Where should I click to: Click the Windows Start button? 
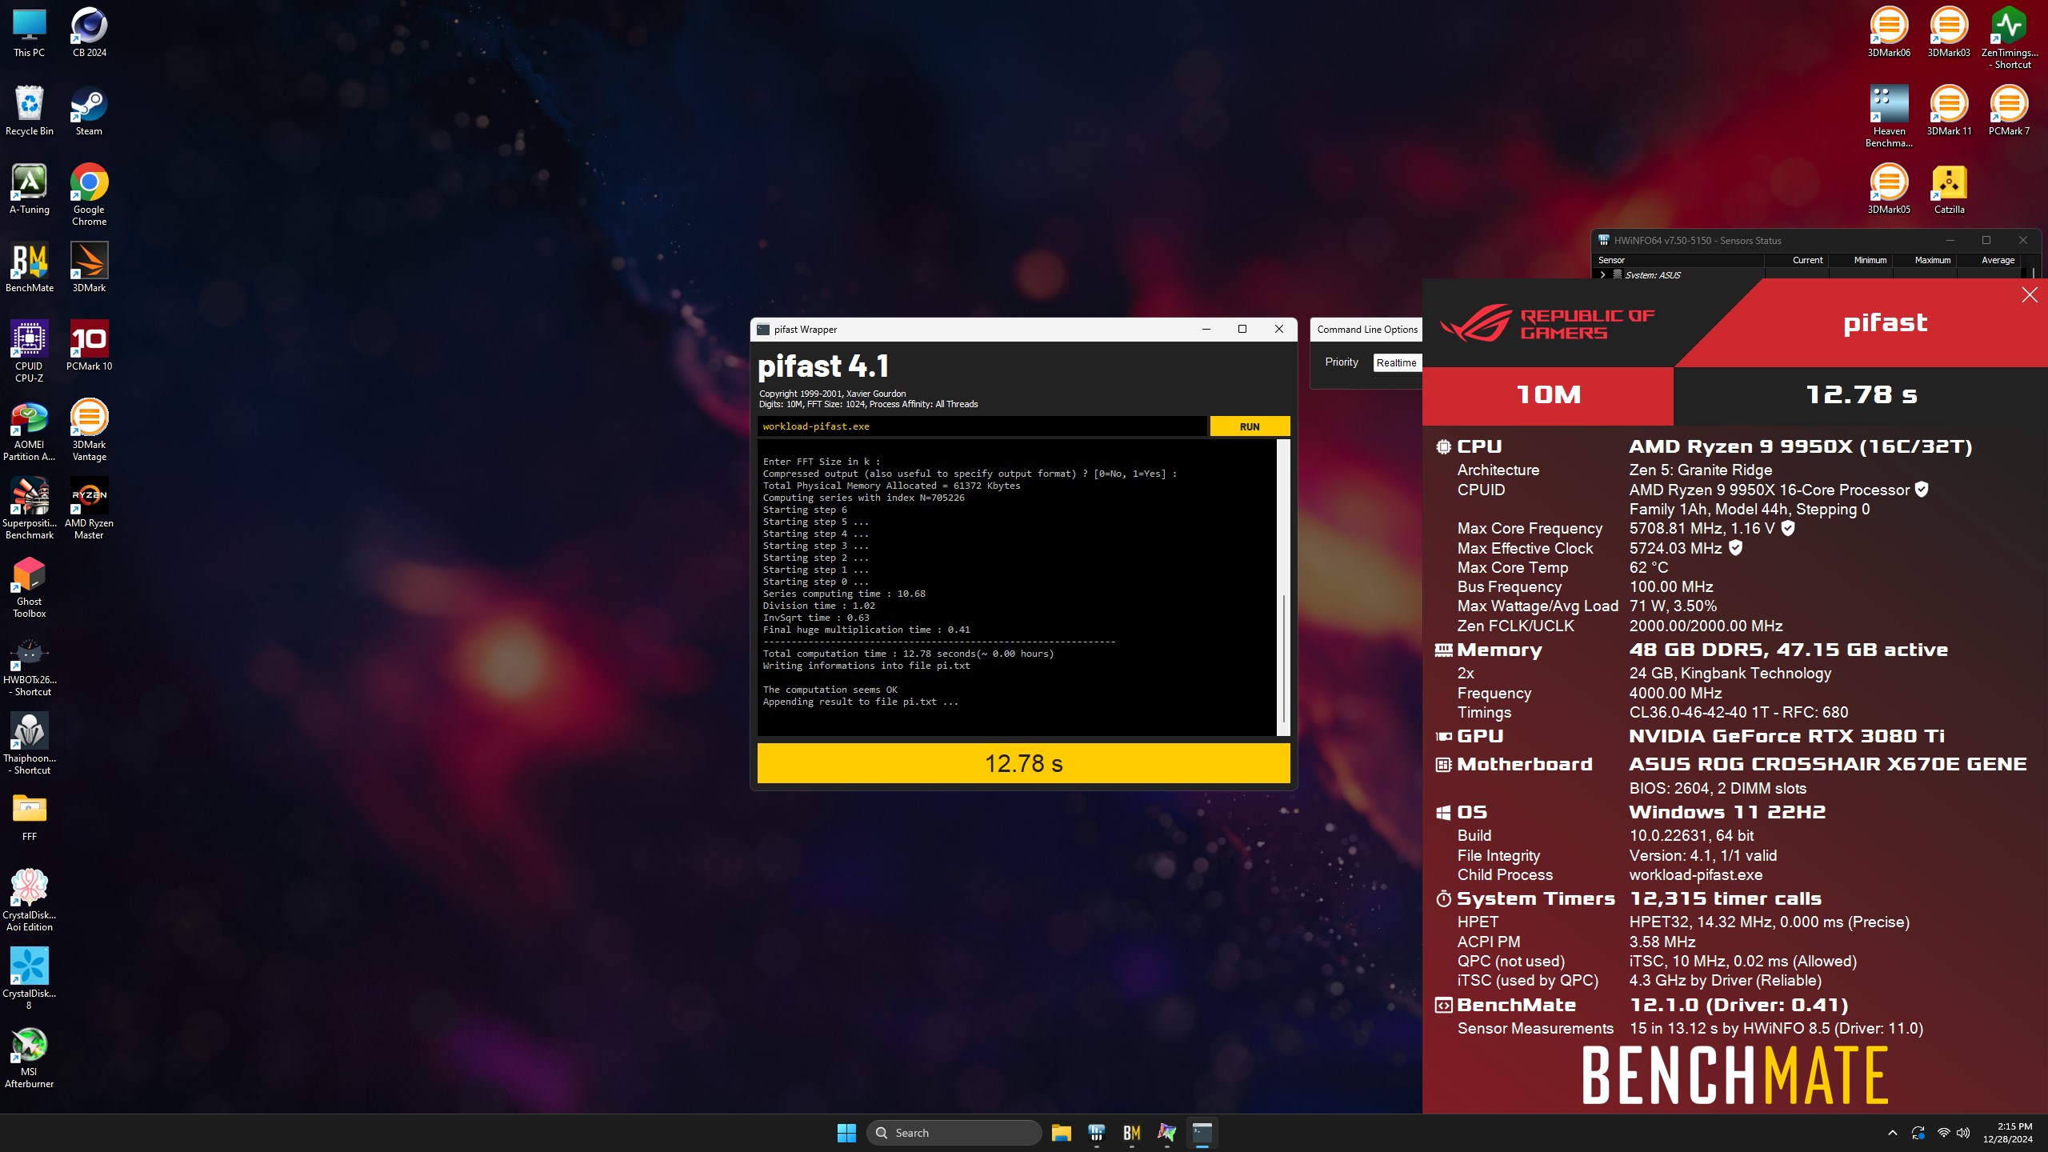coord(846,1133)
